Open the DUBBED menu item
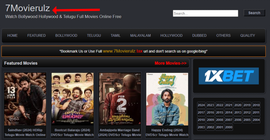Viewport: 270px width, 140px height. point(199,36)
